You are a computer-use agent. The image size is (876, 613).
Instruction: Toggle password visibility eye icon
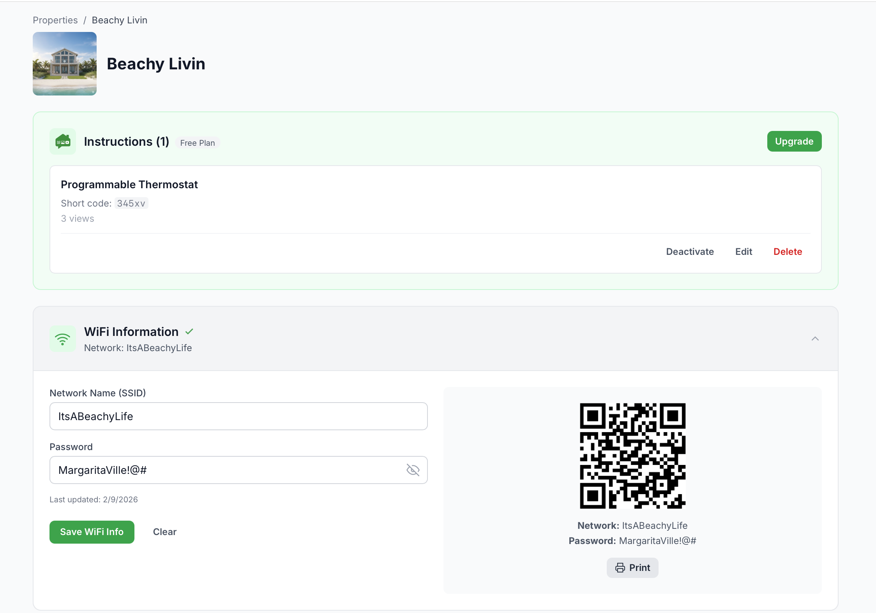tap(413, 470)
